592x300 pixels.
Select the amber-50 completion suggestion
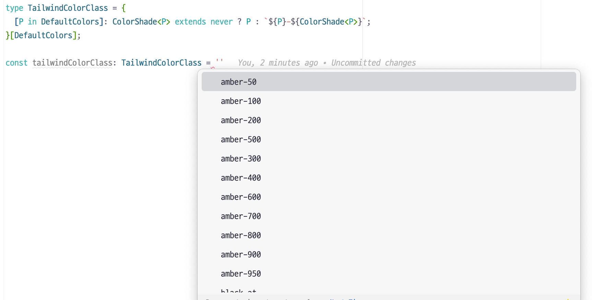point(239,82)
